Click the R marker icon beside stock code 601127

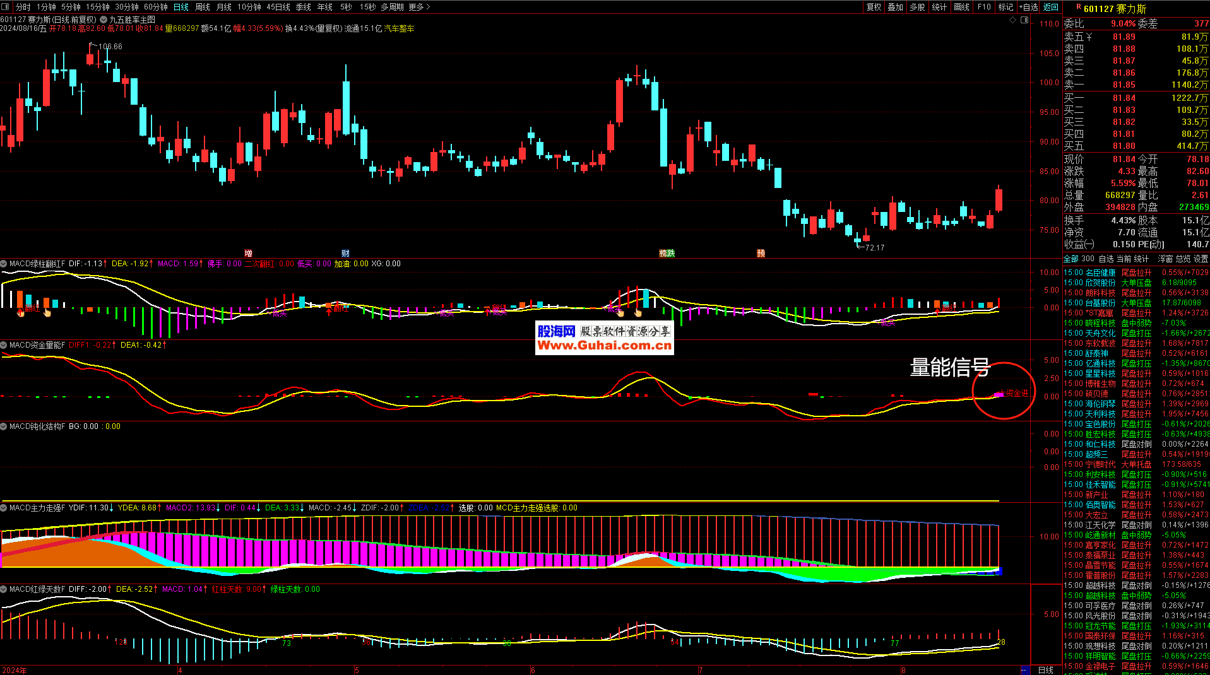coord(1078,7)
